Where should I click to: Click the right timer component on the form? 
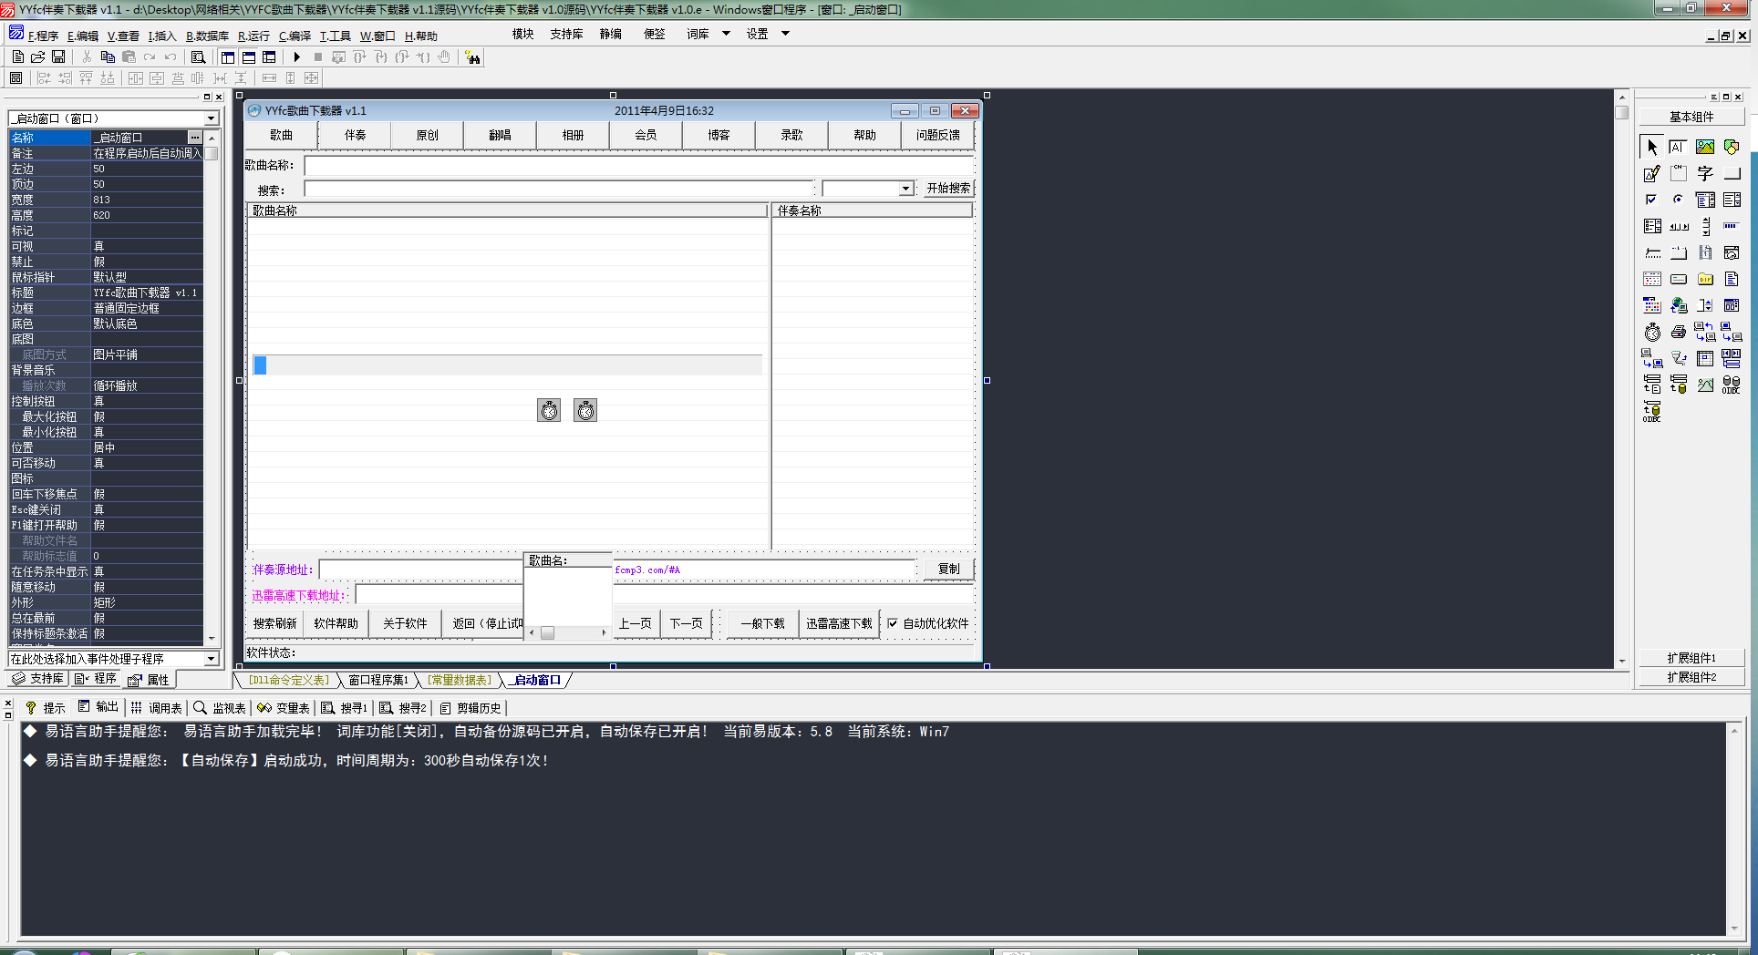(x=585, y=410)
